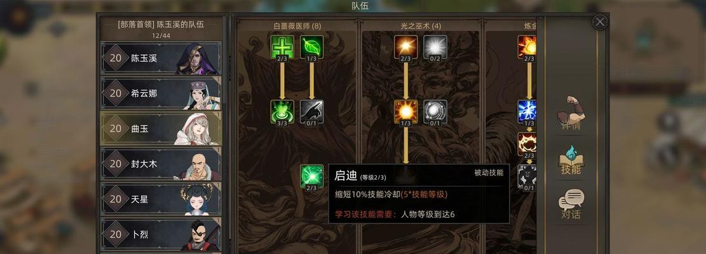The height and width of the screenshot is (254, 706).
Task: Choose the grey locked skill under the leaf
Action: 311,112
